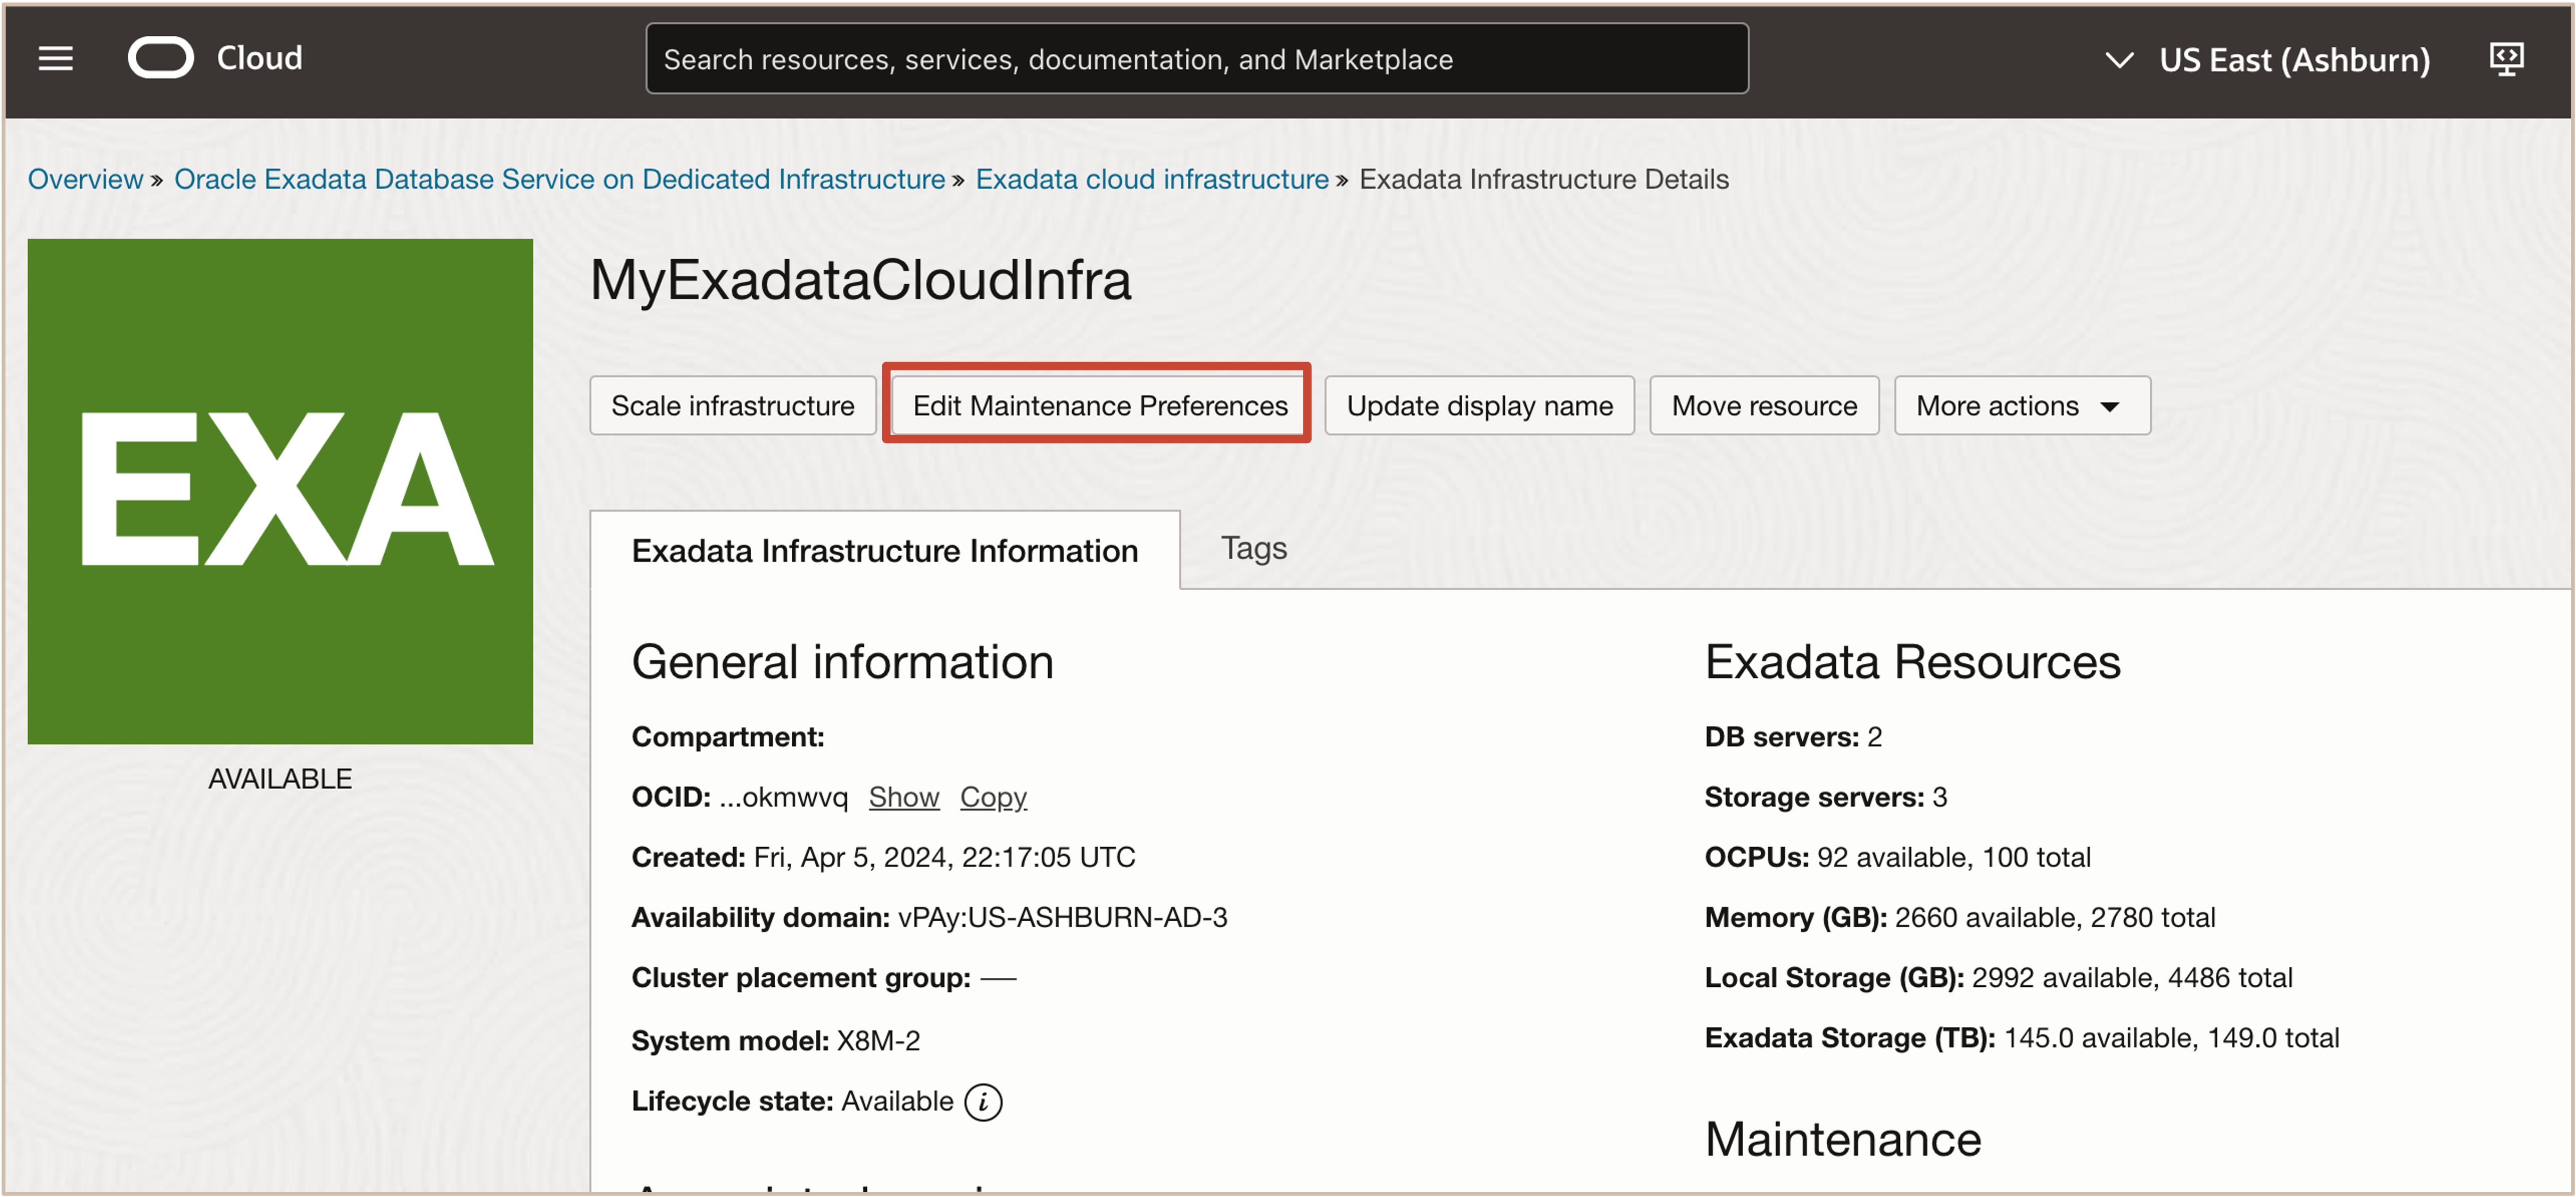2576x1197 pixels.
Task: Click the Move resource button
Action: click(x=1763, y=405)
